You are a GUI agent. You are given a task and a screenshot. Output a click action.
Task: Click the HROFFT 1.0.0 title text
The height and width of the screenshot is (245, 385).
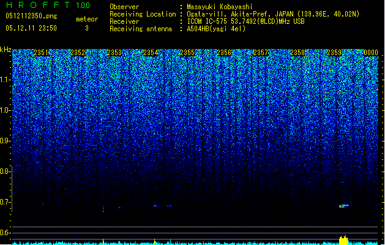coord(48,5)
